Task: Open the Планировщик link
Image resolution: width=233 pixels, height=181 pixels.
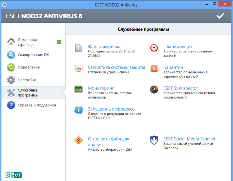Action: click(x=178, y=47)
